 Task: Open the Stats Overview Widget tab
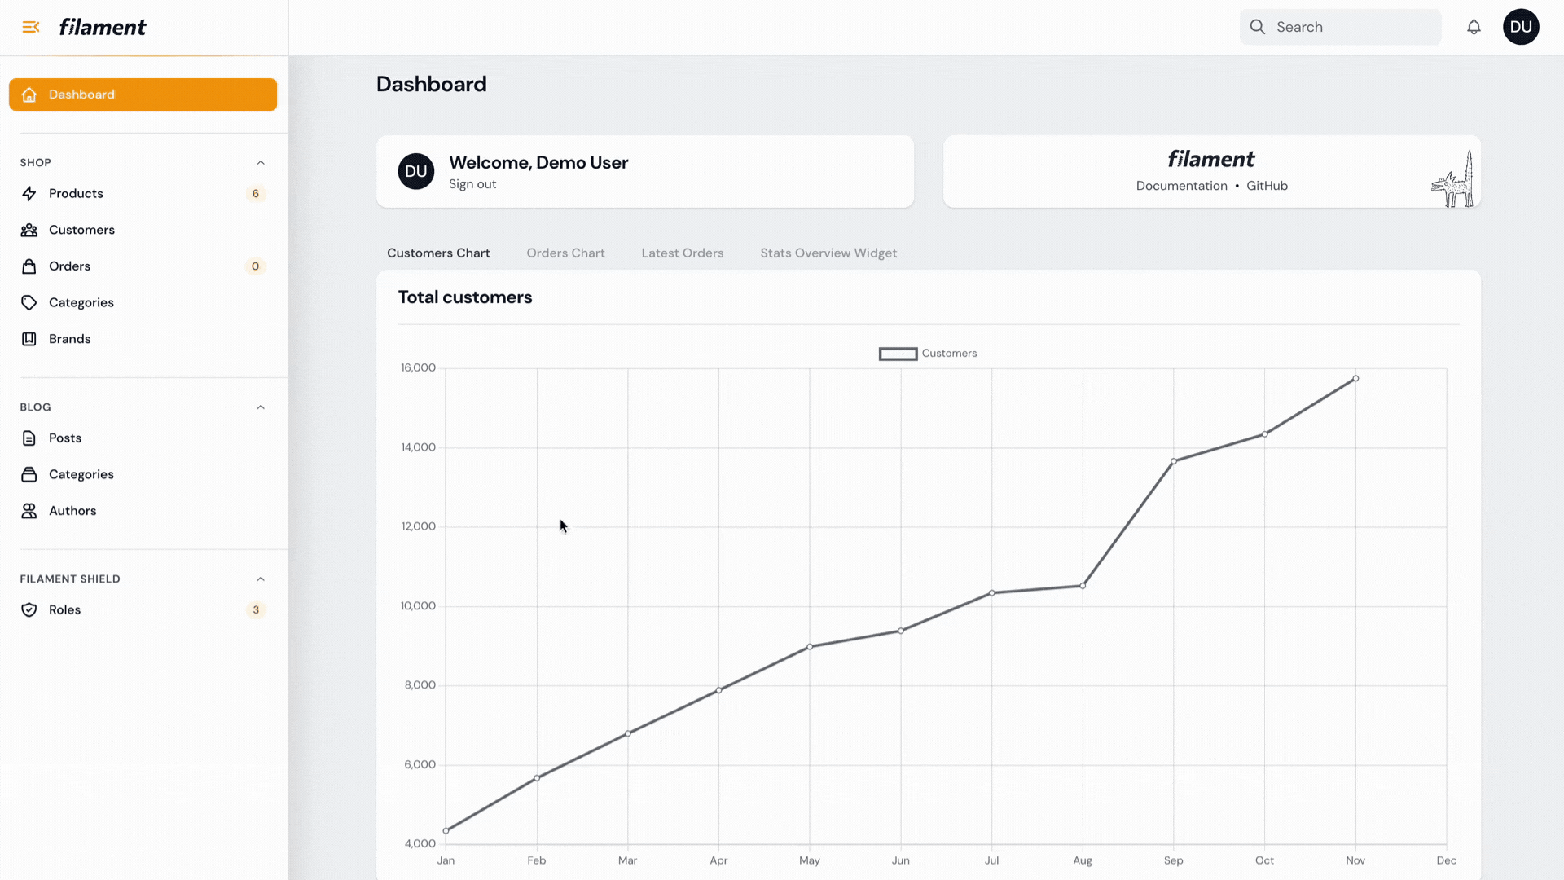point(828,253)
